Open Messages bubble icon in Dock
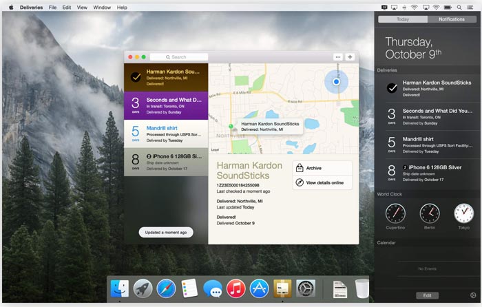Image resolution: width=482 pixels, height=307 pixels. (213, 289)
